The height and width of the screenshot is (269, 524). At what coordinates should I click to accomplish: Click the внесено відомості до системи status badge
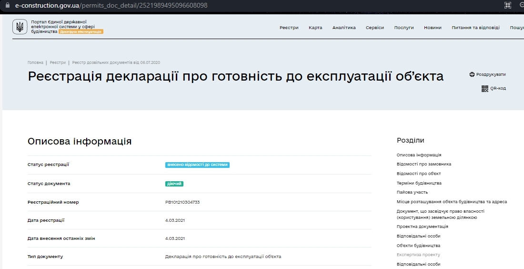click(197, 165)
